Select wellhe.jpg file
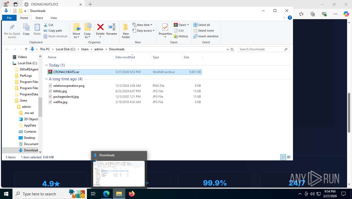This screenshot has width=352, height=199. tap(124, 102)
